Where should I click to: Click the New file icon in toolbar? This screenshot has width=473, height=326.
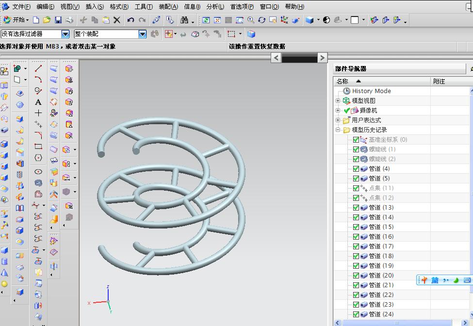[36, 20]
